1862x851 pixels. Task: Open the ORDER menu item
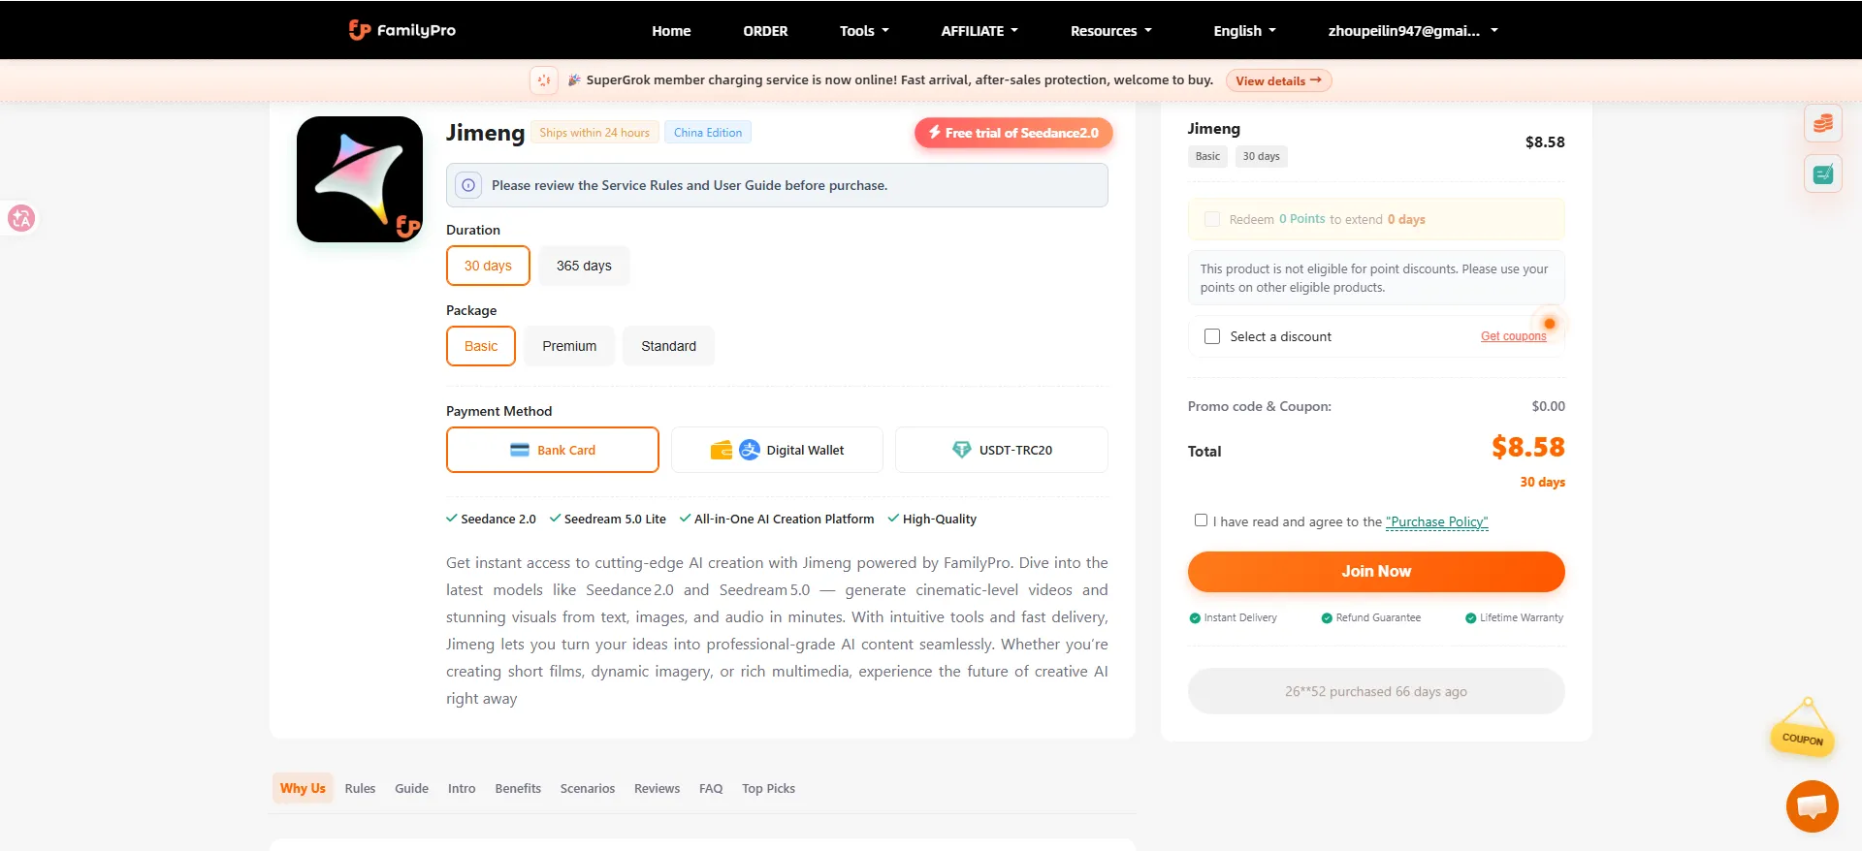765,31
